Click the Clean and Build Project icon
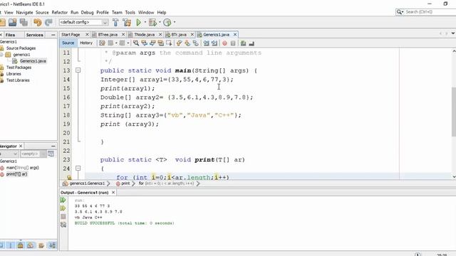Screen dimensions: 456x256 (x=127, y=22)
